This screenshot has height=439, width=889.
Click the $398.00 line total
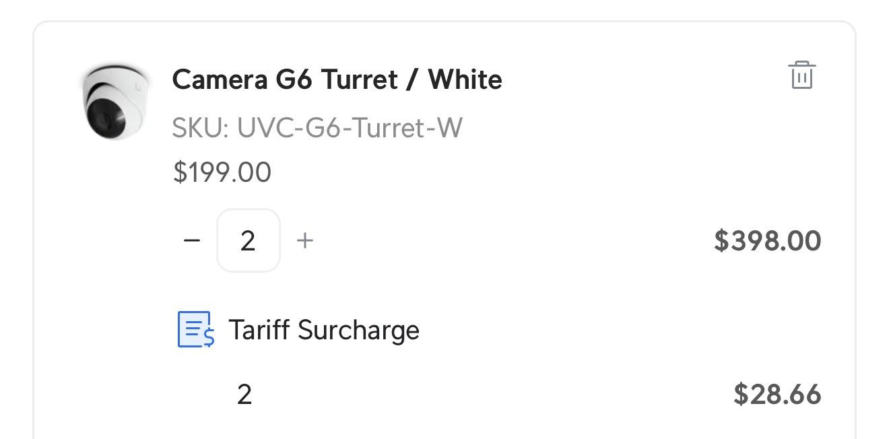pyautogui.click(x=767, y=240)
